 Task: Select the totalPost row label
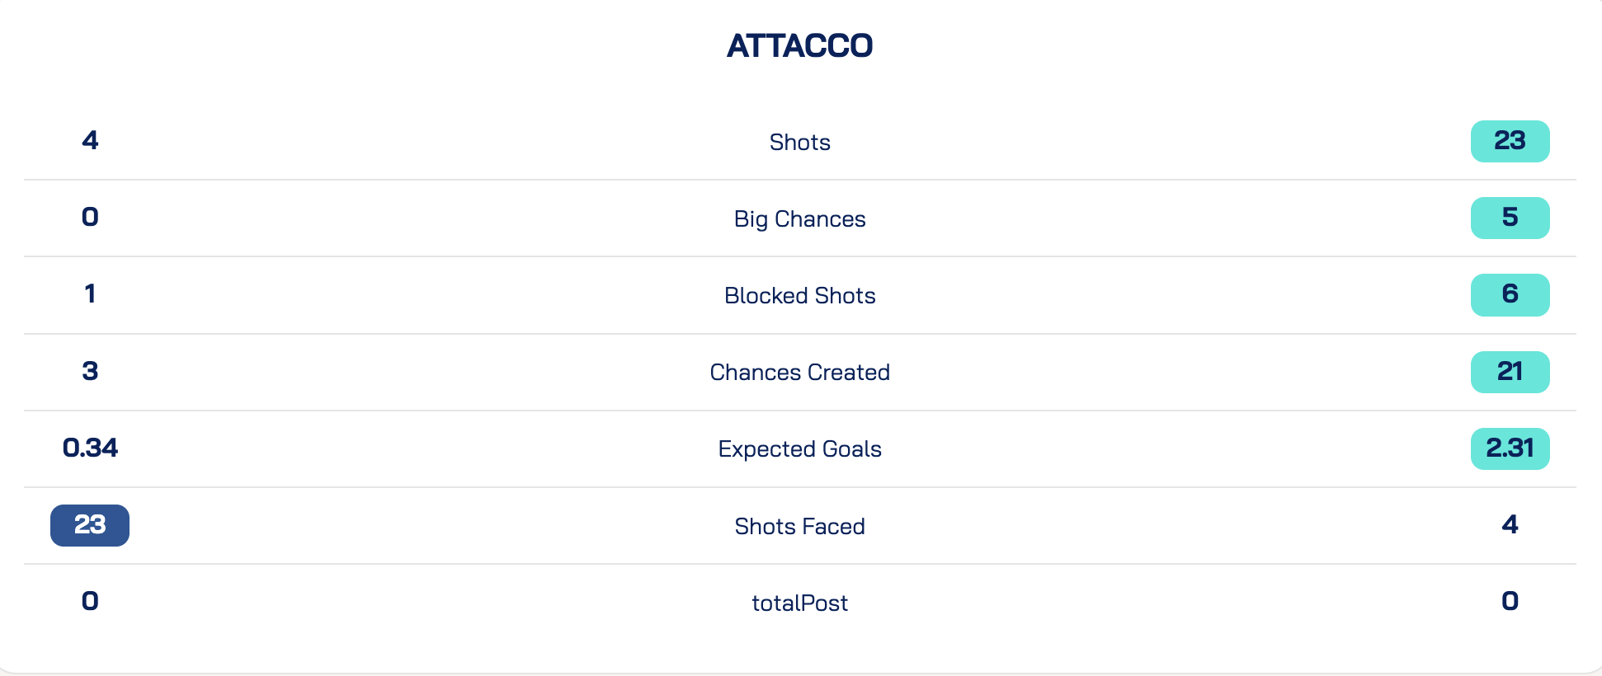[x=799, y=603]
